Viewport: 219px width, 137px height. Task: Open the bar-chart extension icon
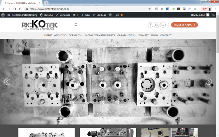[173, 9]
